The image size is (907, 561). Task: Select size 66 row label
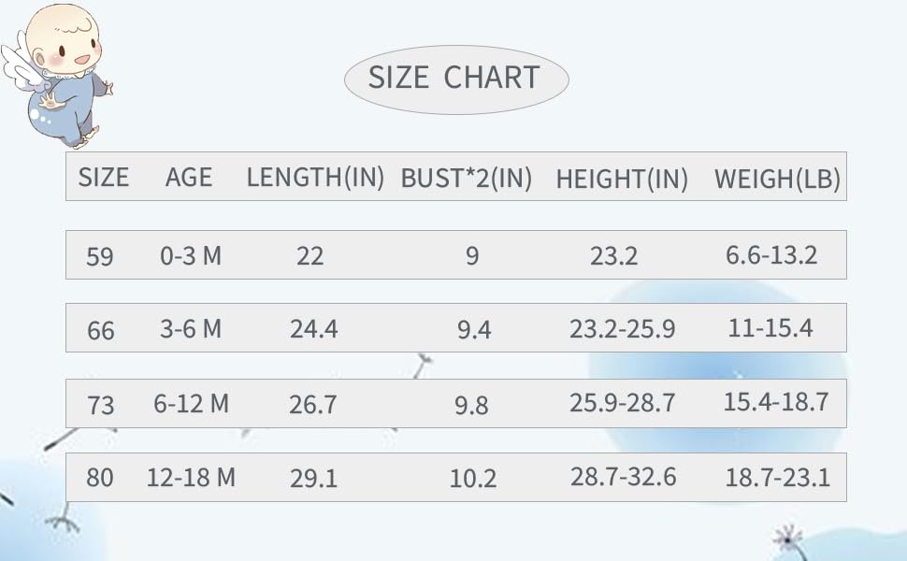tap(100, 330)
